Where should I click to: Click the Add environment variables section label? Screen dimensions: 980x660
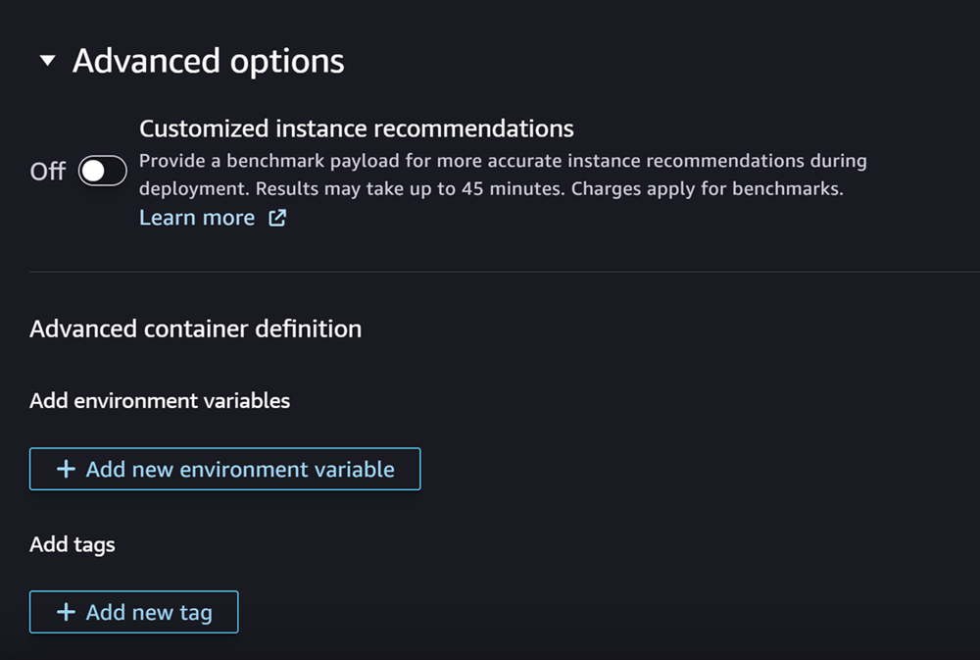pyautogui.click(x=160, y=401)
